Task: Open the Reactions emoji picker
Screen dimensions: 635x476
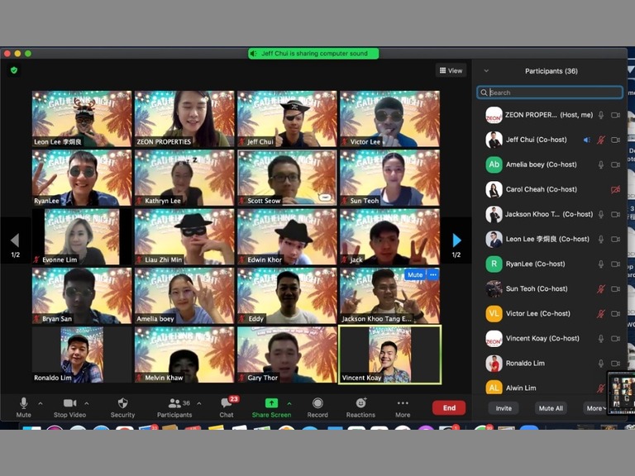Action: click(x=360, y=403)
